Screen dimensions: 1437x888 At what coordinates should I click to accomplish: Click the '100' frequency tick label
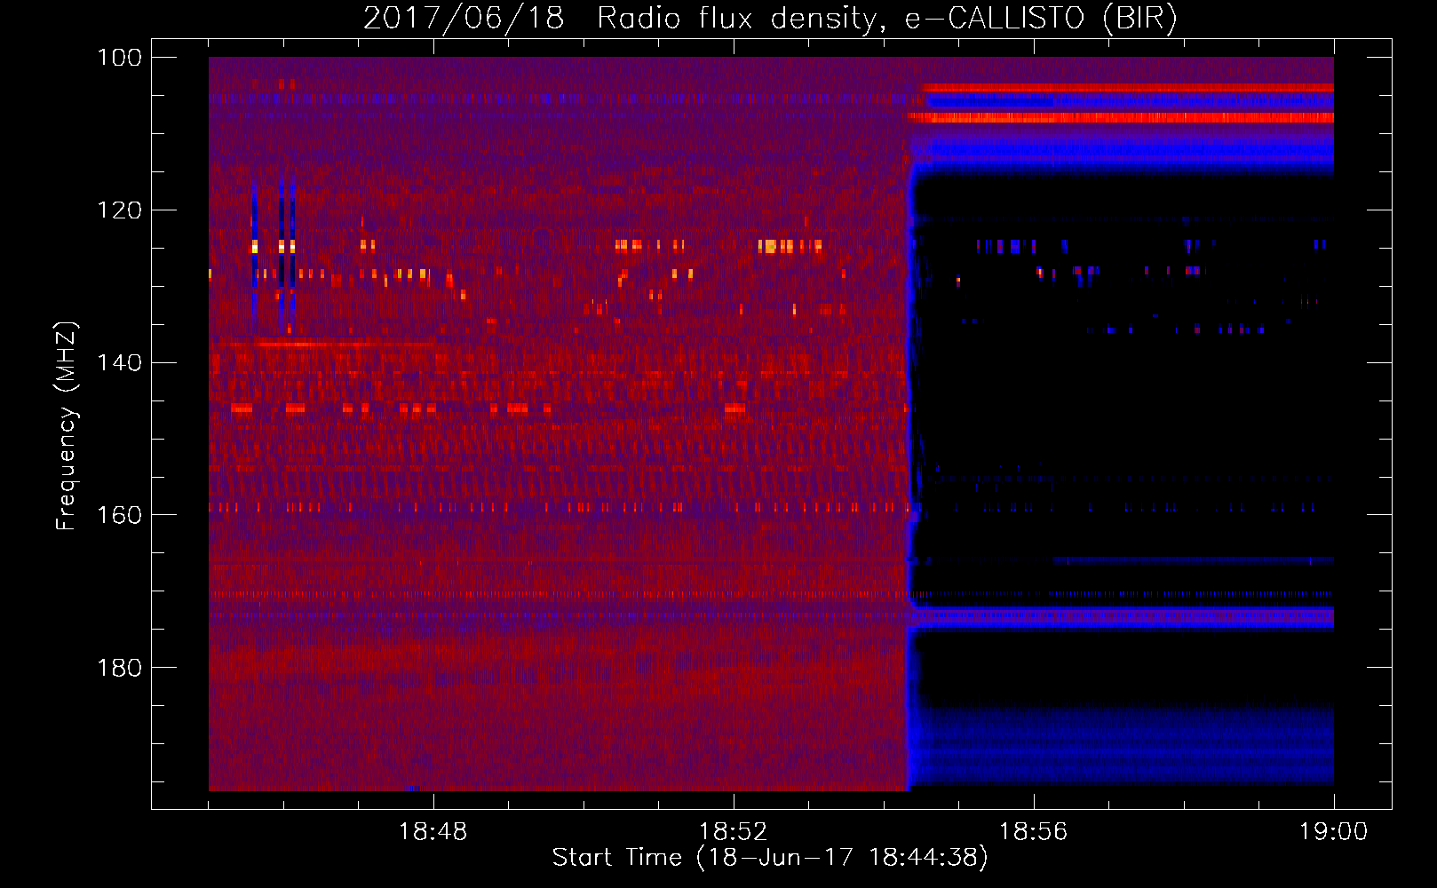(x=119, y=58)
